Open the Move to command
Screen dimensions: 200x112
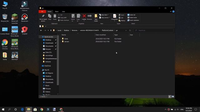pyautogui.click(x=73, y=18)
